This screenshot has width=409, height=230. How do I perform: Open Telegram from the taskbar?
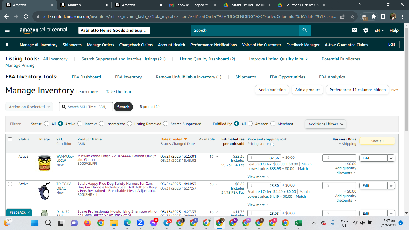[167, 223]
